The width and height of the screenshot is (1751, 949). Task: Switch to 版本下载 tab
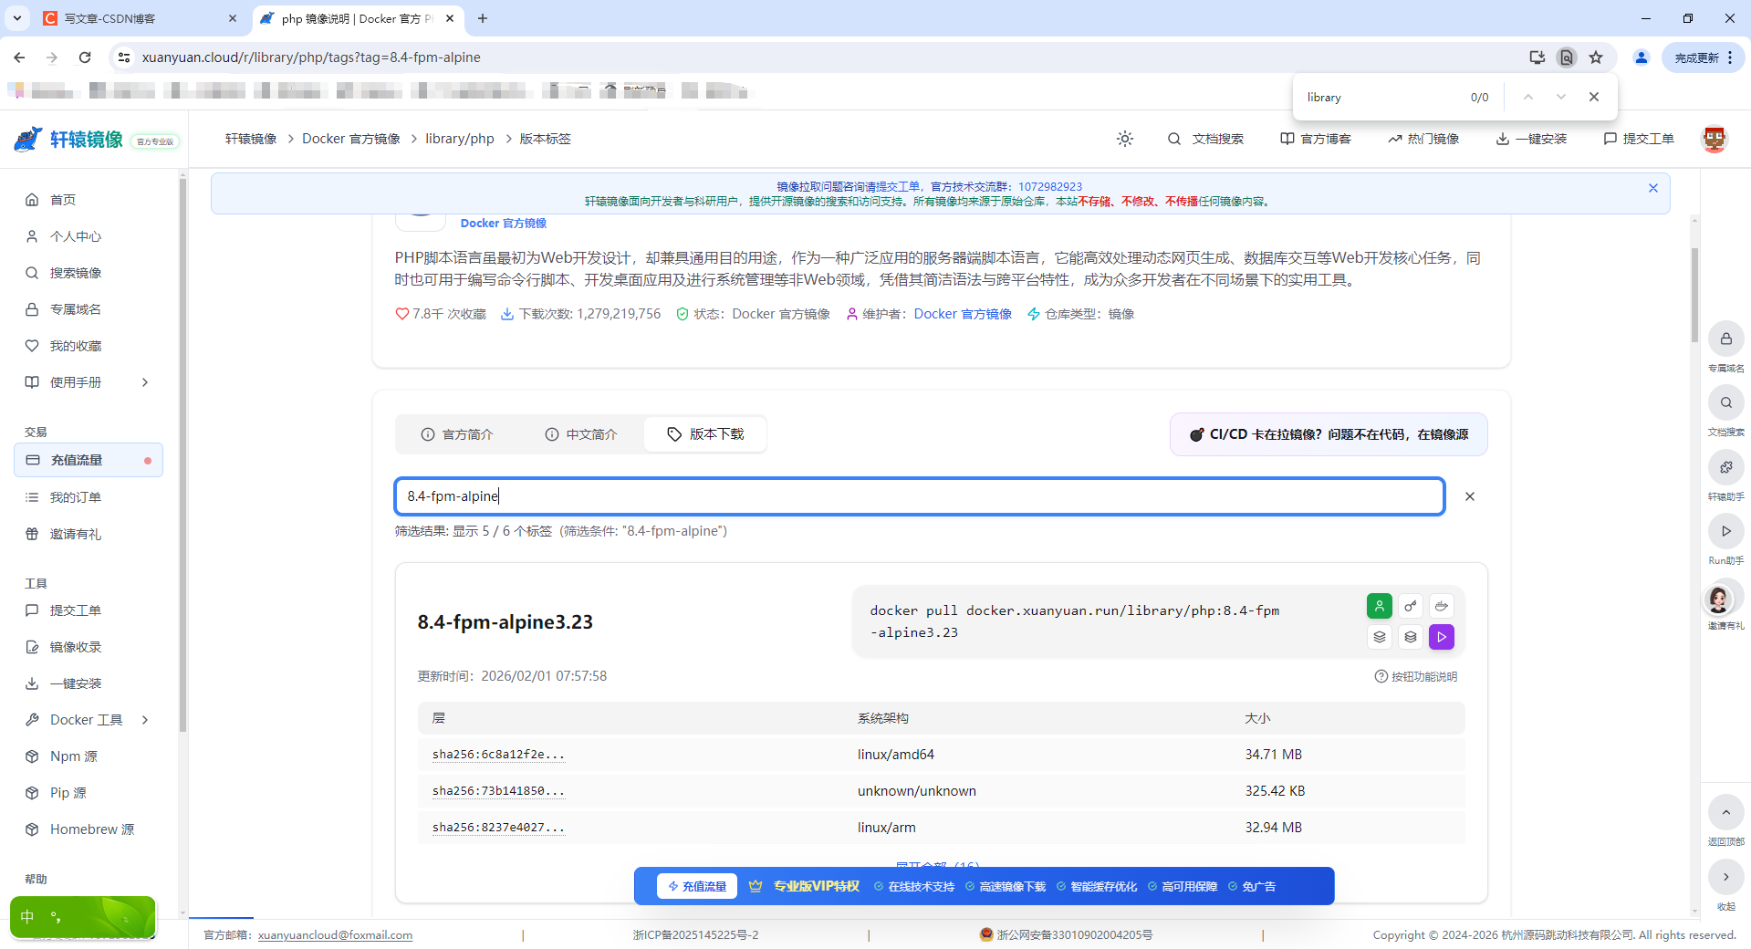(x=705, y=434)
